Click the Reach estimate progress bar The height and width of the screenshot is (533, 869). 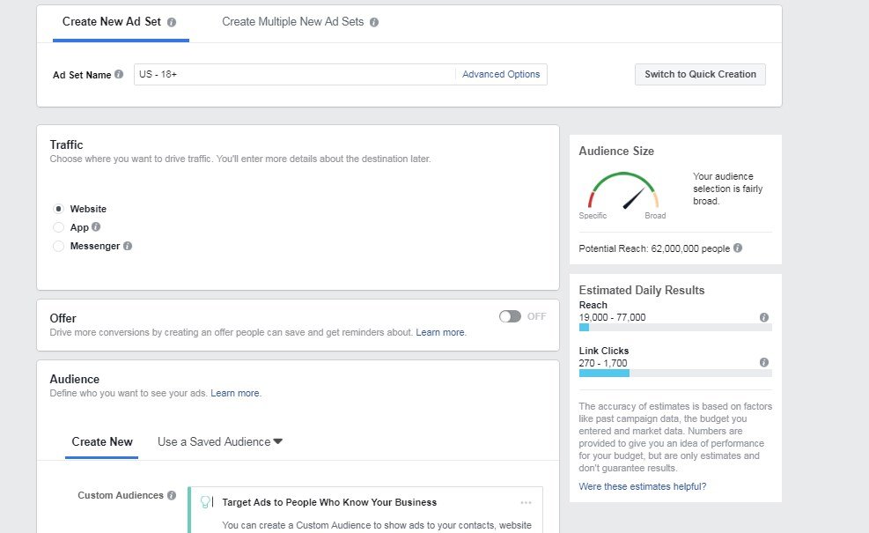click(x=675, y=327)
